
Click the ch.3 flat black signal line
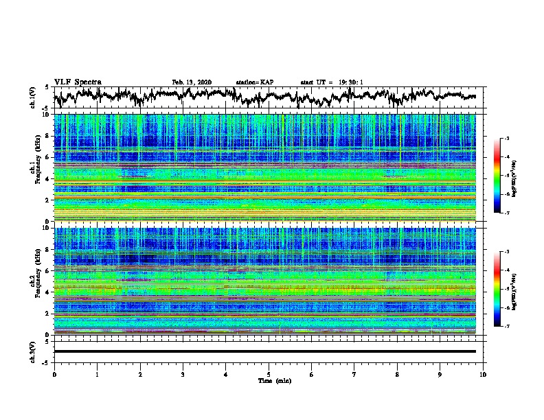tap(264, 351)
